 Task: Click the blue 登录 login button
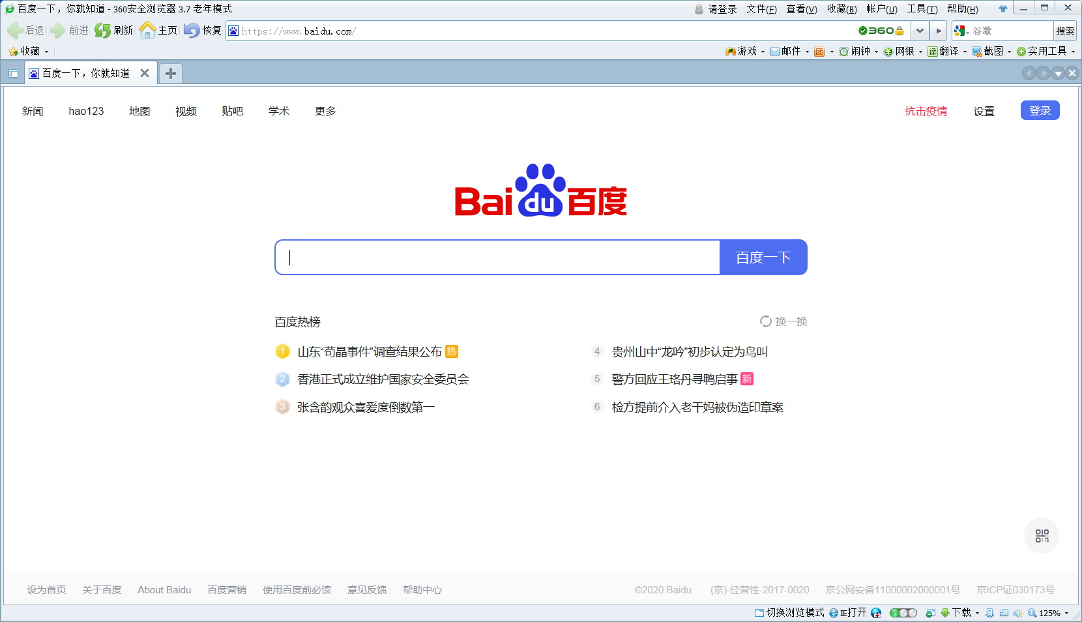coord(1040,111)
